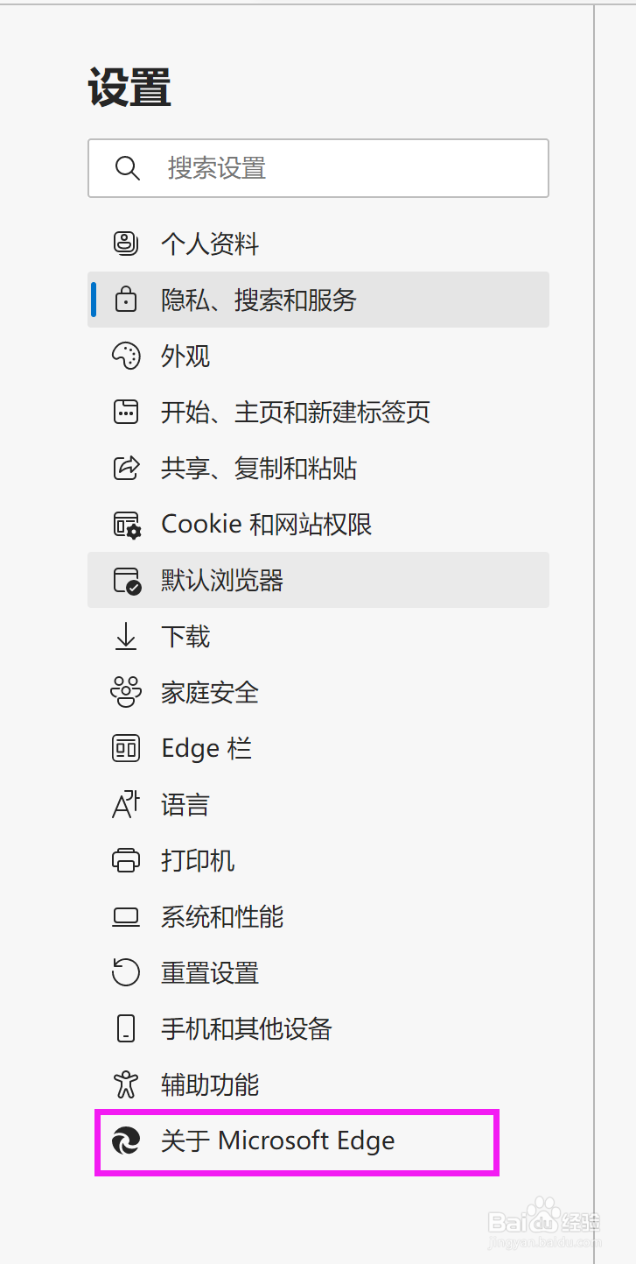Click the Cookie 和网站权限 icon

pos(127,525)
